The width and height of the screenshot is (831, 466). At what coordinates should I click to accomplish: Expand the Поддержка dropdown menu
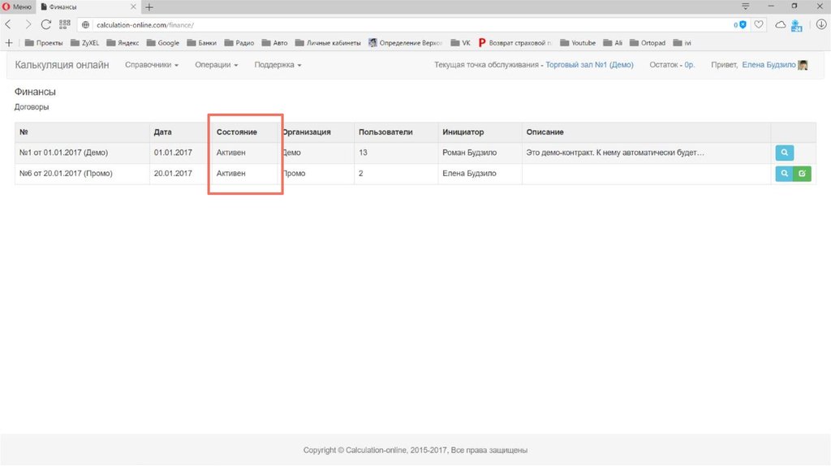coord(278,65)
